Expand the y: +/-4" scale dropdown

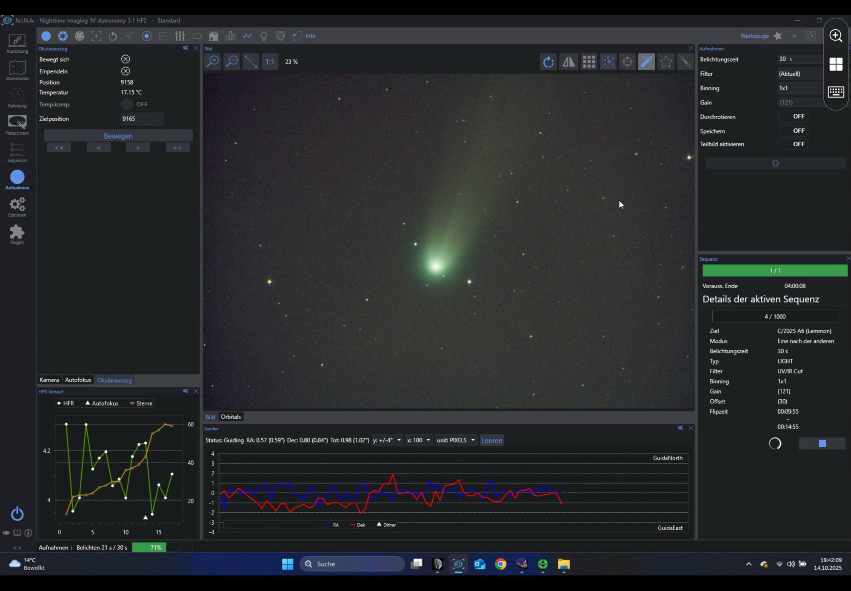tap(387, 440)
